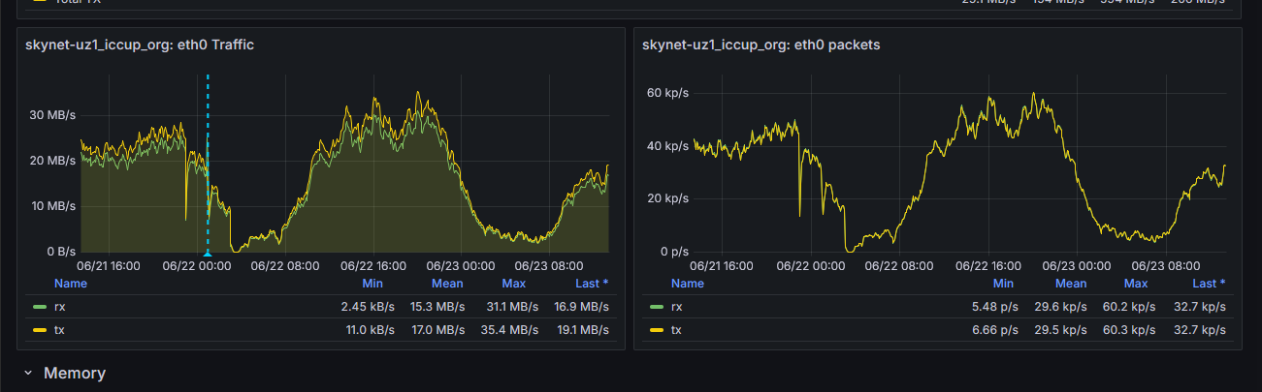This screenshot has height=392, width=1262.
Task: Click green rx color swatch in Traffic legend
Action: 40,307
